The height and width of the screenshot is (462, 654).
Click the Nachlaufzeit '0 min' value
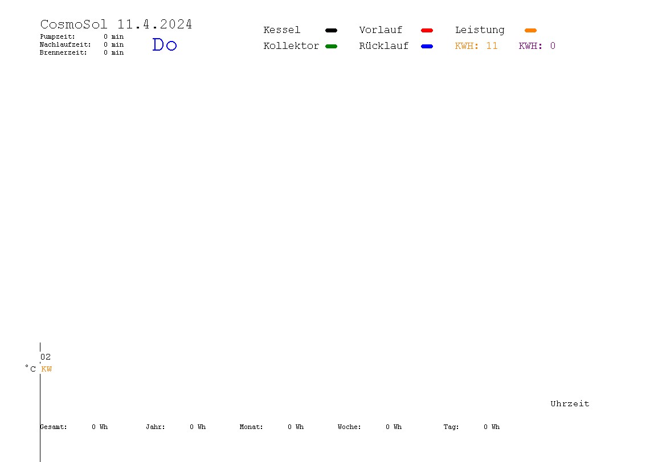113,44
